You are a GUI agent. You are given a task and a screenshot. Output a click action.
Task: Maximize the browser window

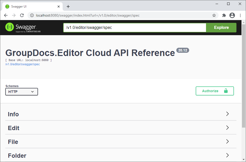coord(228,4)
